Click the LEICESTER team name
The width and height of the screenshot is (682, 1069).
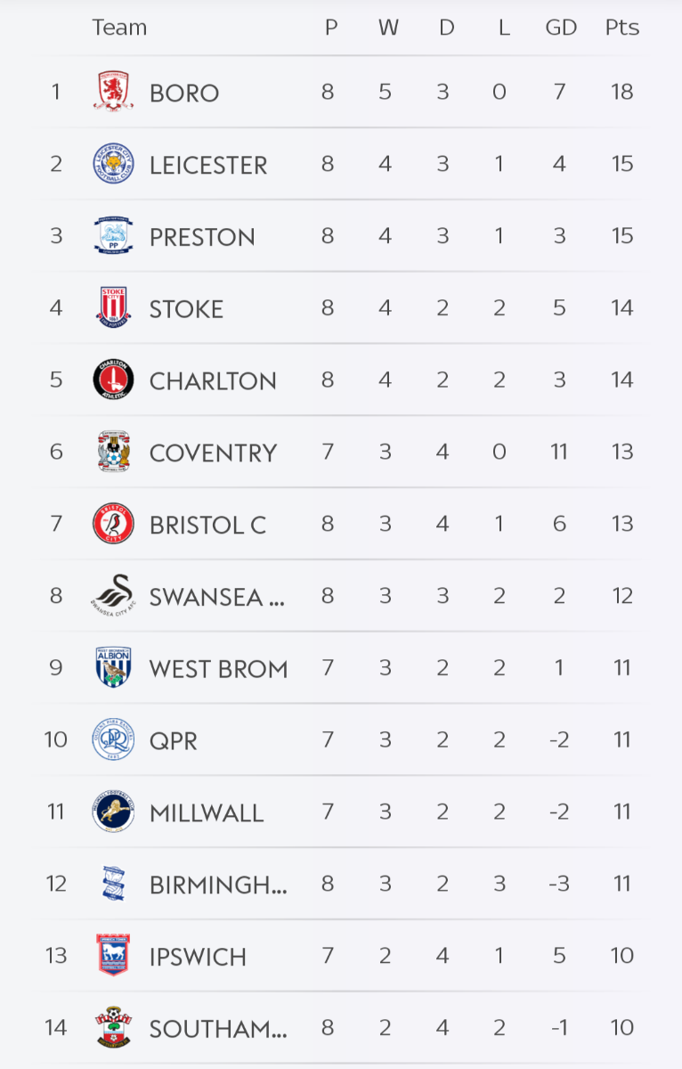pos(208,165)
